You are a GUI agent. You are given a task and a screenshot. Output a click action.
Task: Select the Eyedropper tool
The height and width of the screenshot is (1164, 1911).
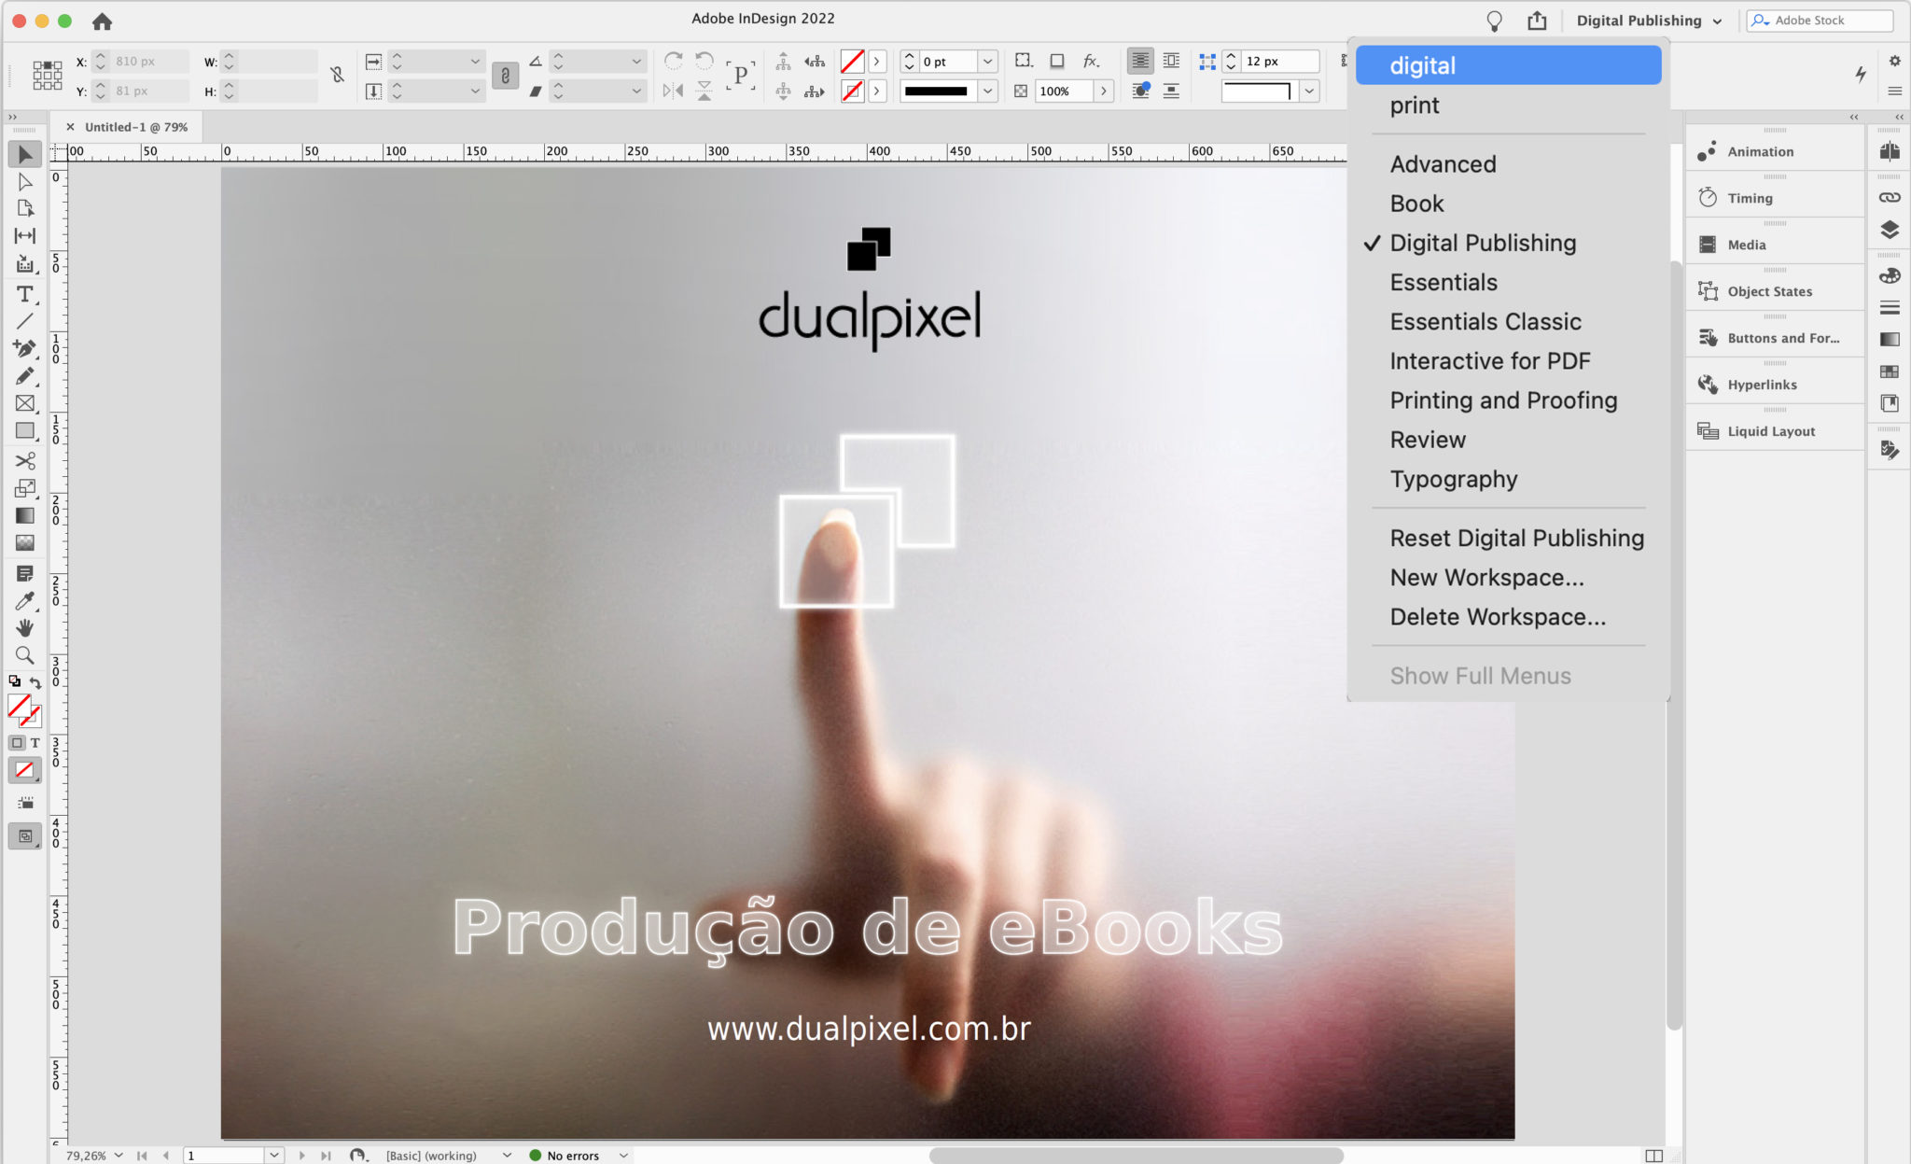[25, 600]
